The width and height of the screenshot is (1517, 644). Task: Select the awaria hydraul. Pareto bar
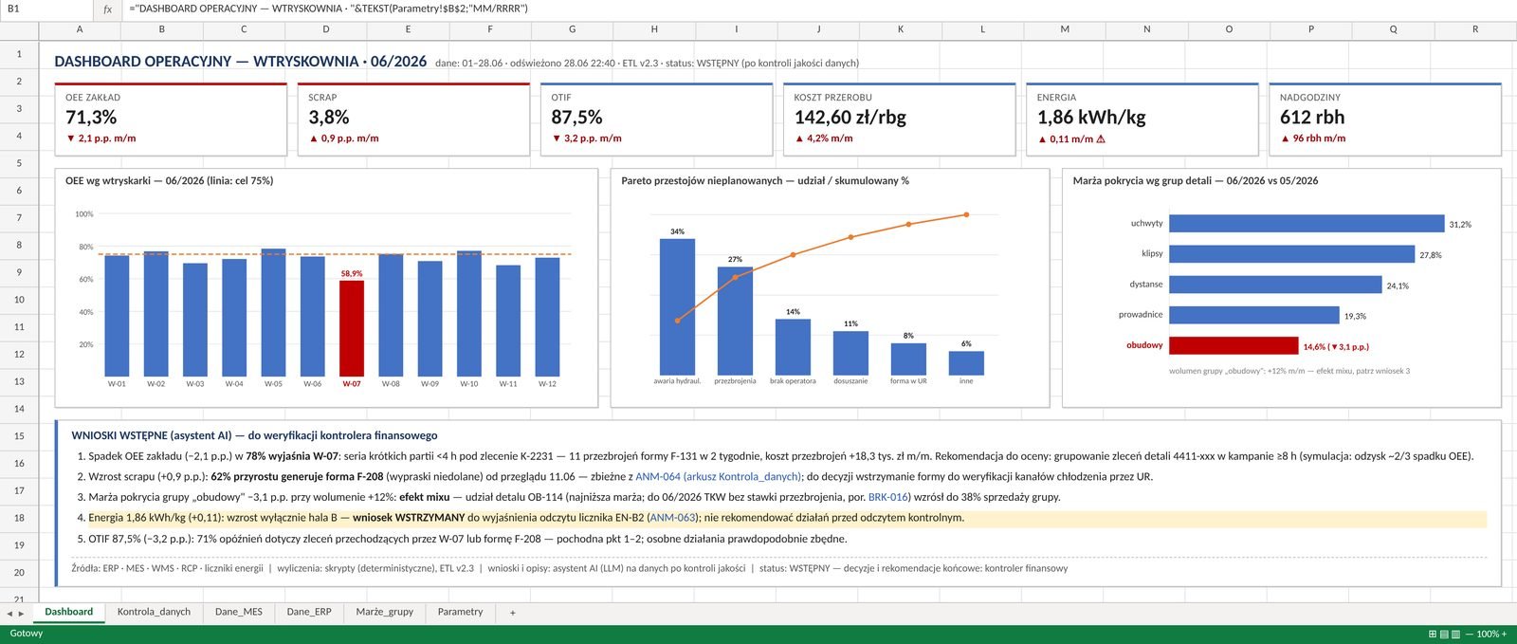[677, 306]
